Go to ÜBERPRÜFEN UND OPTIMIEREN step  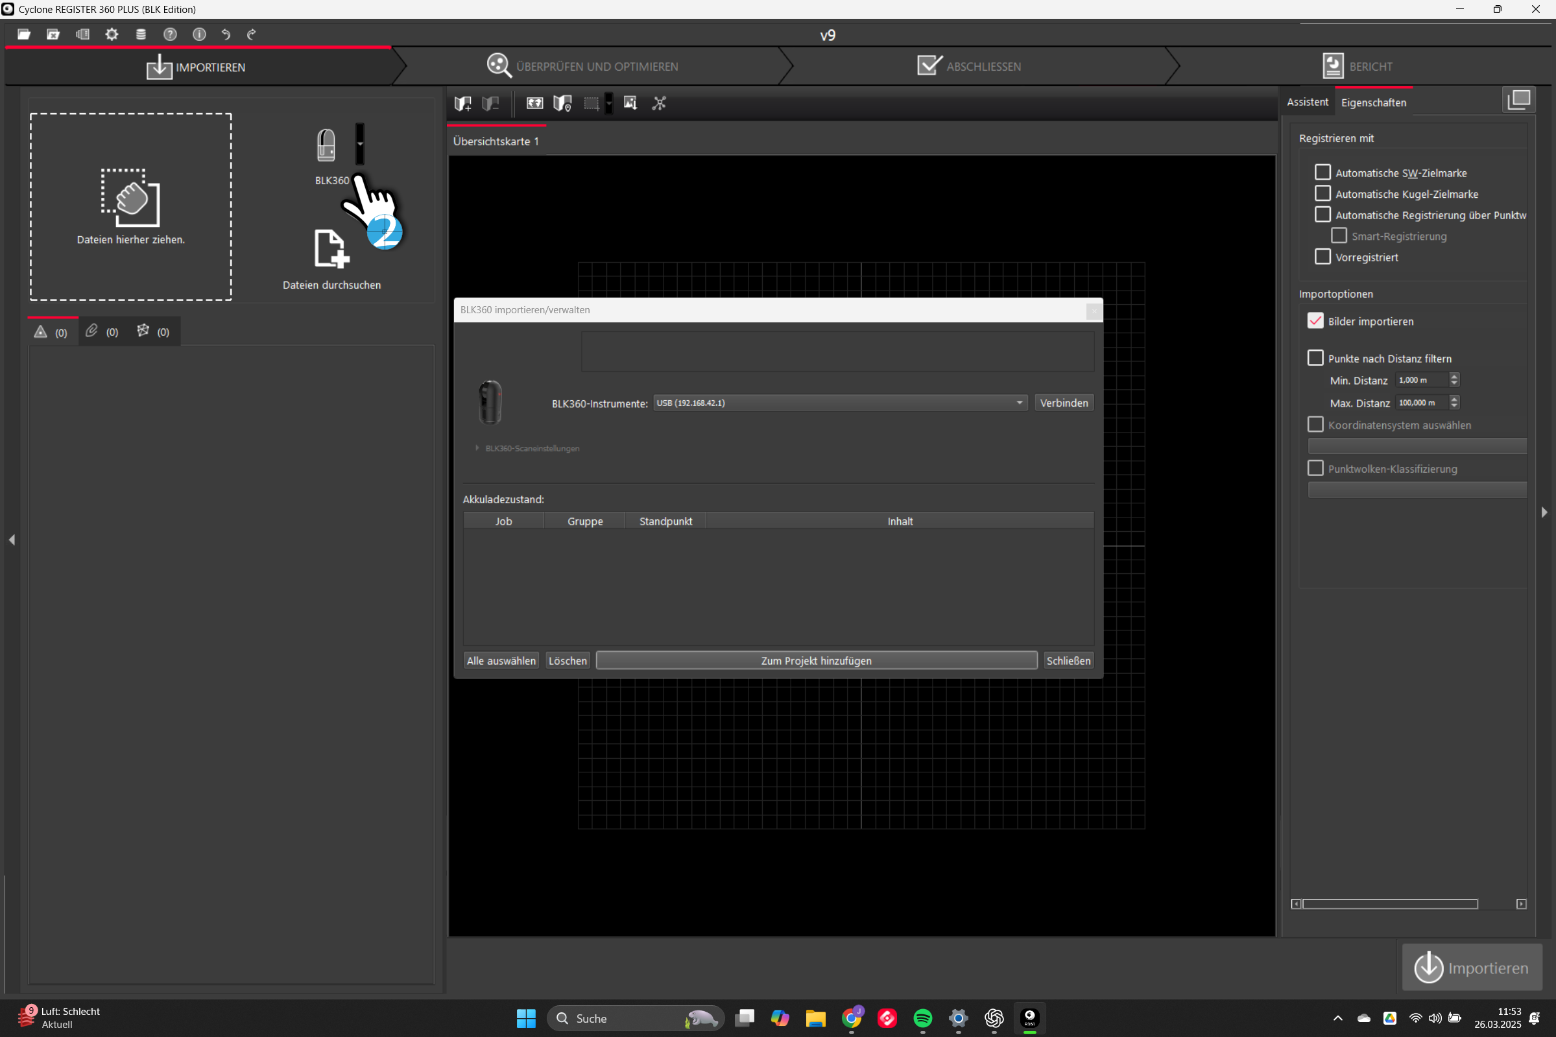582,66
